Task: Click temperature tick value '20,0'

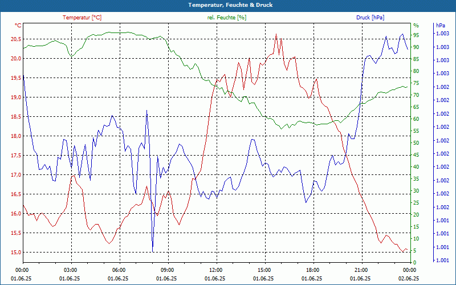Action: (16, 59)
